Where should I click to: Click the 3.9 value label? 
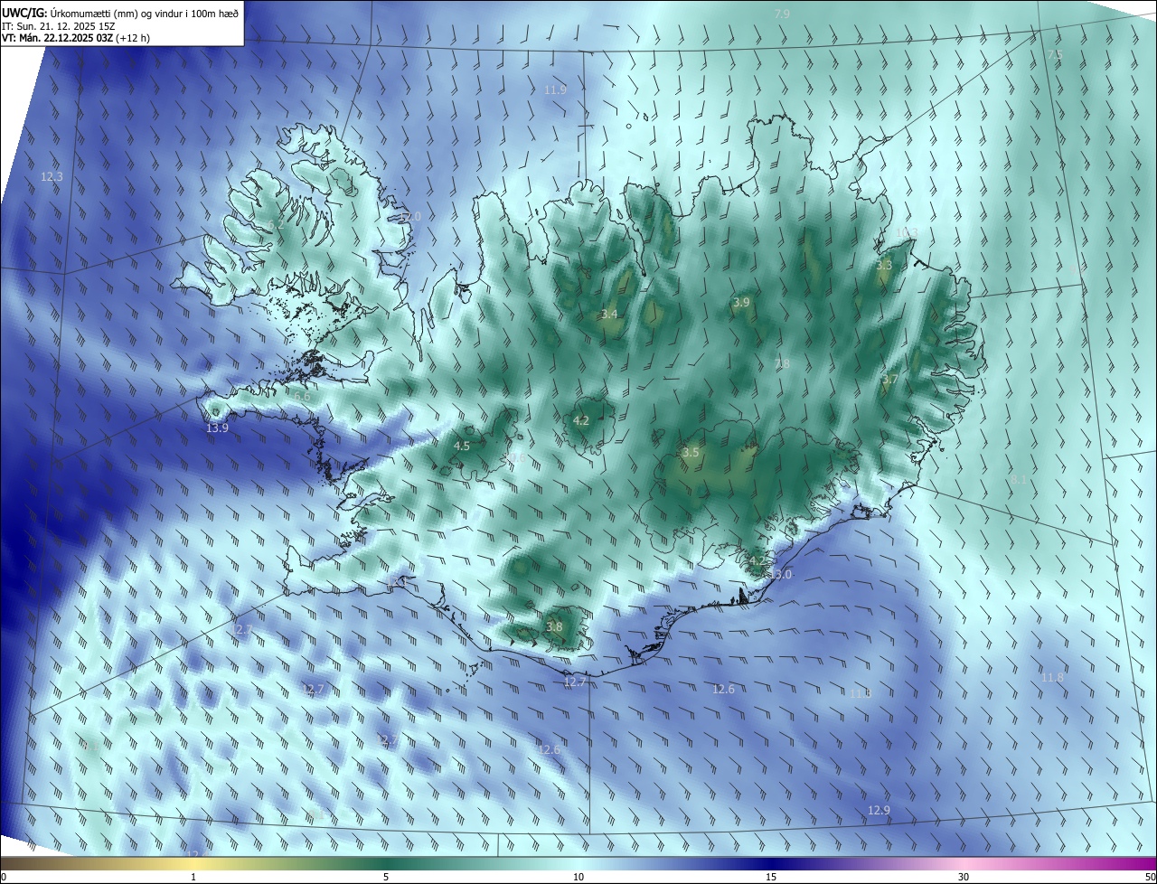741,302
